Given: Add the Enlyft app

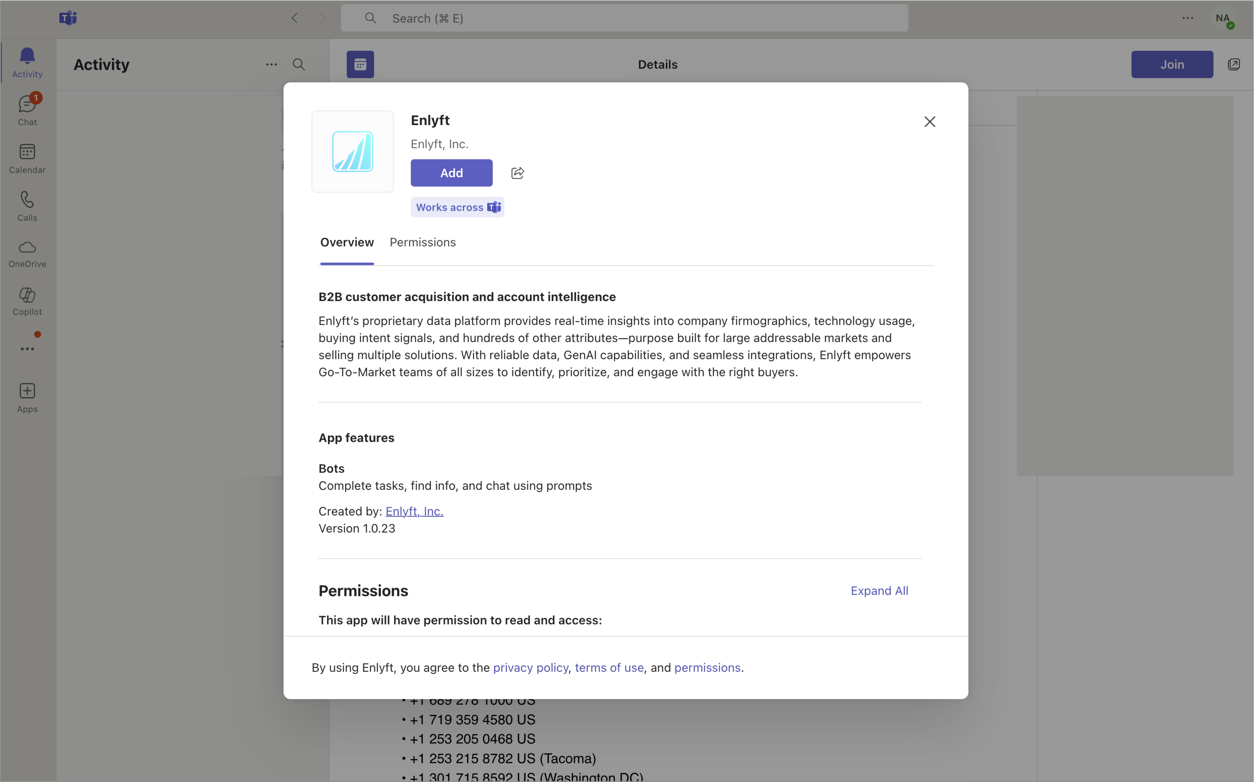Looking at the screenshot, I should click(x=452, y=173).
